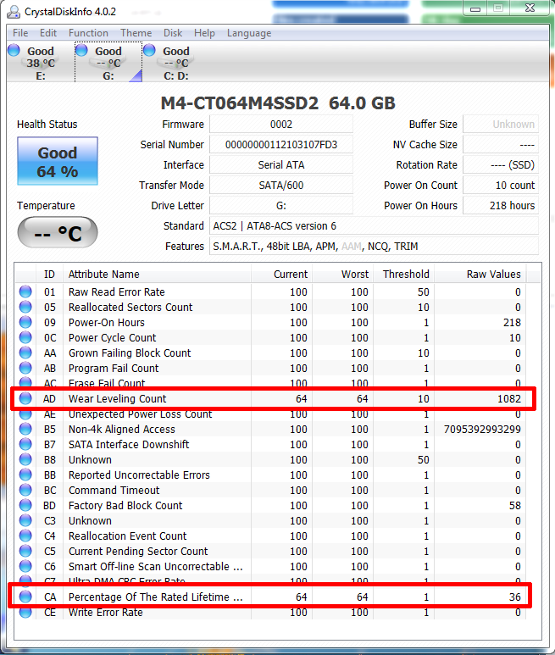Image resolution: width=555 pixels, height=655 pixels.
Task: Click the status orb for Power-On Hours
Action: 25,322
